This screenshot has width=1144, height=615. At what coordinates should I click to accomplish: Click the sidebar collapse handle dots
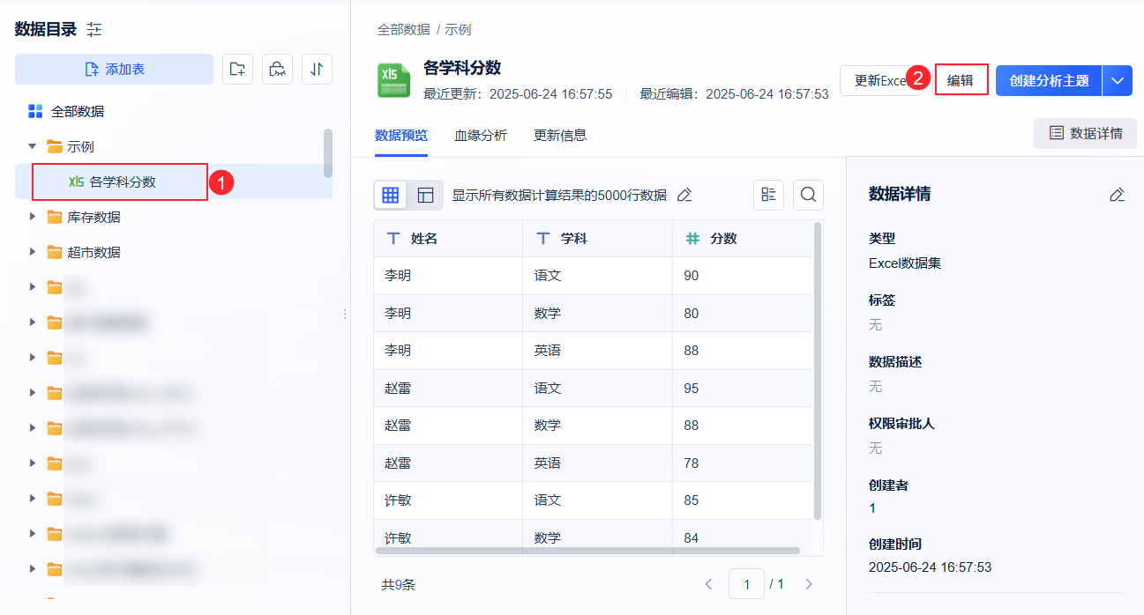pos(345,314)
